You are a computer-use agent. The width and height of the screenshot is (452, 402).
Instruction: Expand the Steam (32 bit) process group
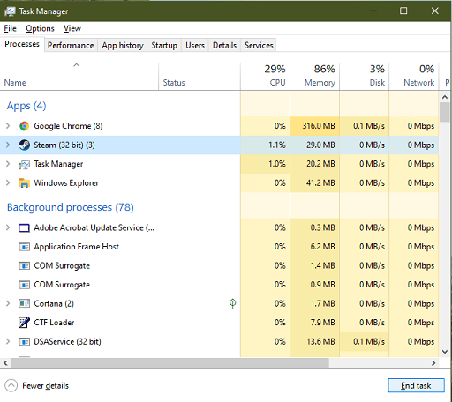[x=8, y=145]
